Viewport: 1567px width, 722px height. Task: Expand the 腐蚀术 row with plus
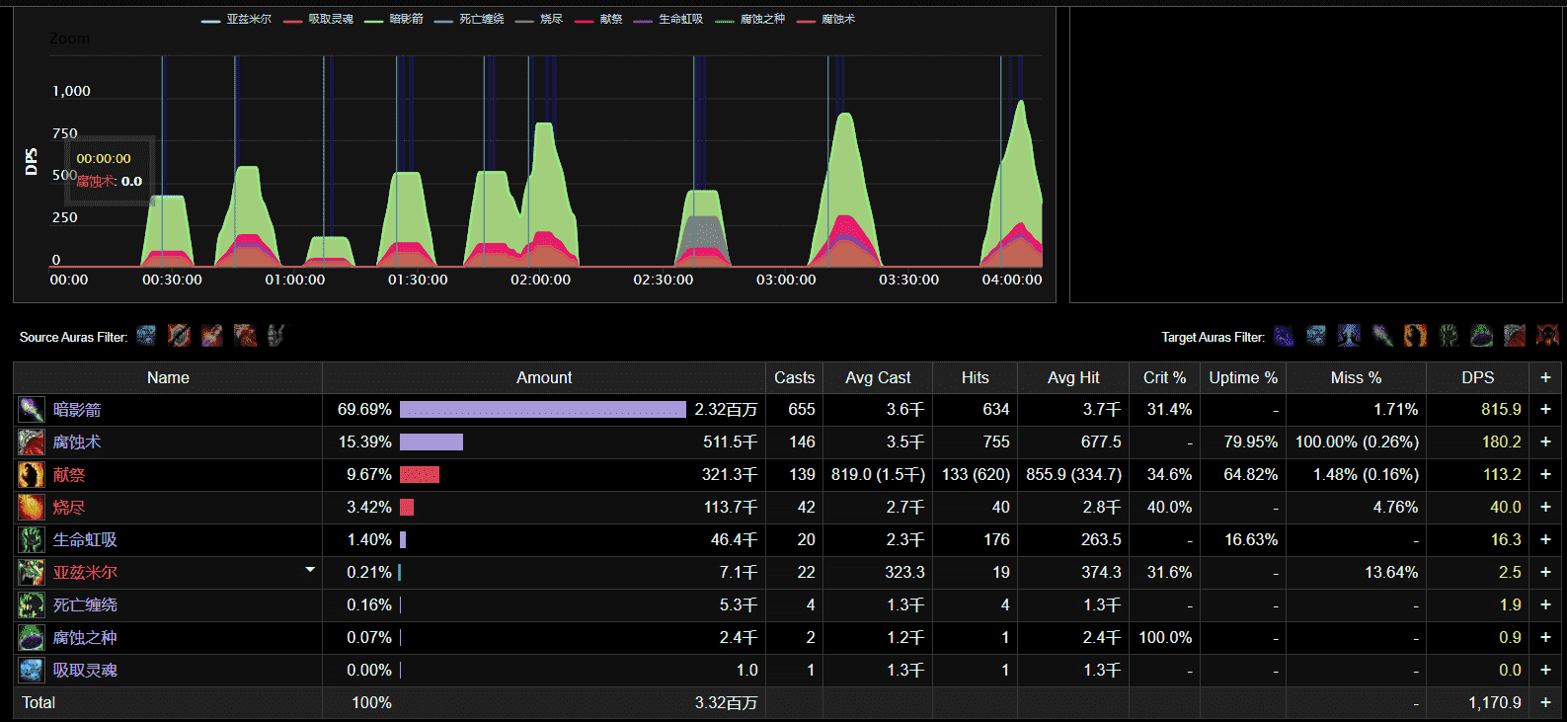pos(1545,441)
